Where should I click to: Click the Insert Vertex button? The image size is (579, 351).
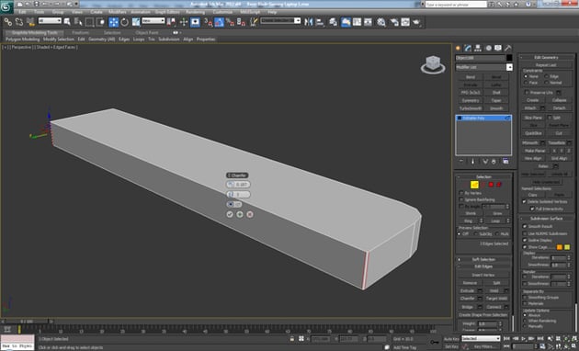pyautogui.click(x=483, y=275)
